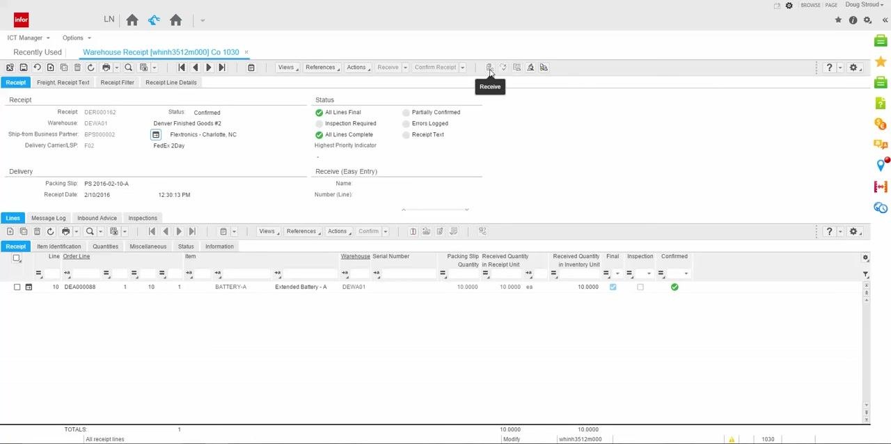This screenshot has width=891, height=444.
Task: Open the Quantities sub-tab in the lines grid
Action: coord(105,246)
